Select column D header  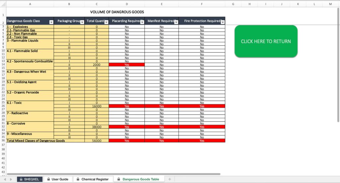127,4
